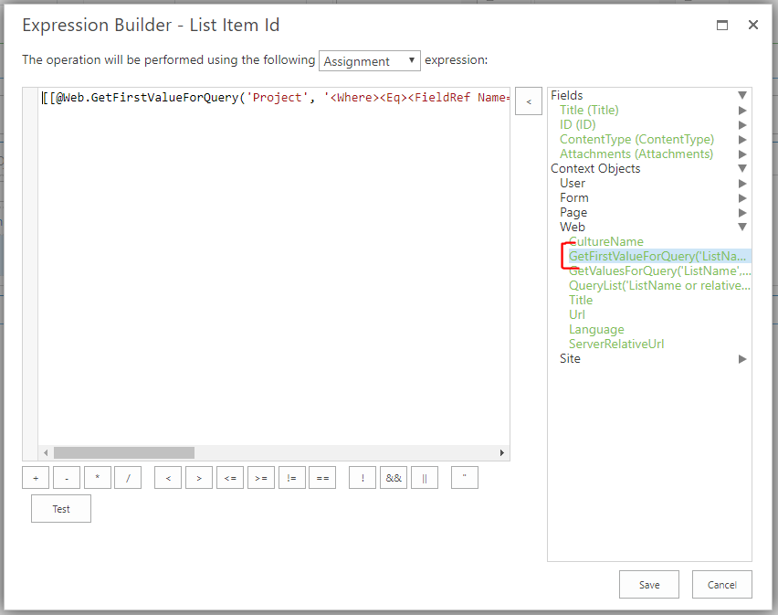This screenshot has width=778, height=615.
Task: Insert the less-than-or-equal operator
Action: [x=230, y=477]
